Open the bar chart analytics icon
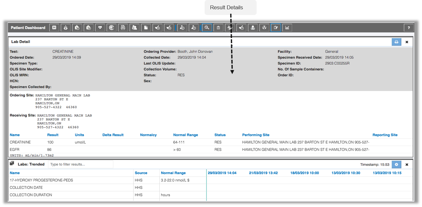422x207 pixels. 287,27
